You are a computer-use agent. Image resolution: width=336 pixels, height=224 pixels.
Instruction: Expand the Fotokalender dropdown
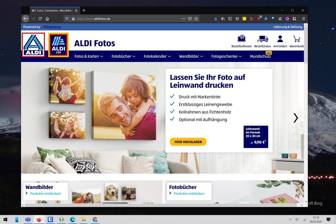point(157,56)
